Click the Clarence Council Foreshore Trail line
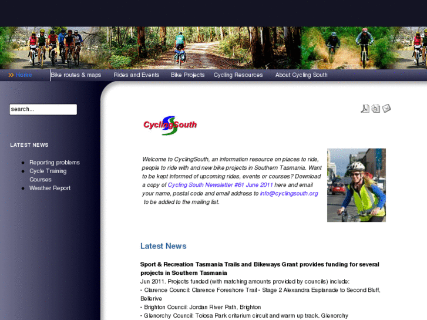This screenshot has width=427, height=320. click(x=260, y=294)
